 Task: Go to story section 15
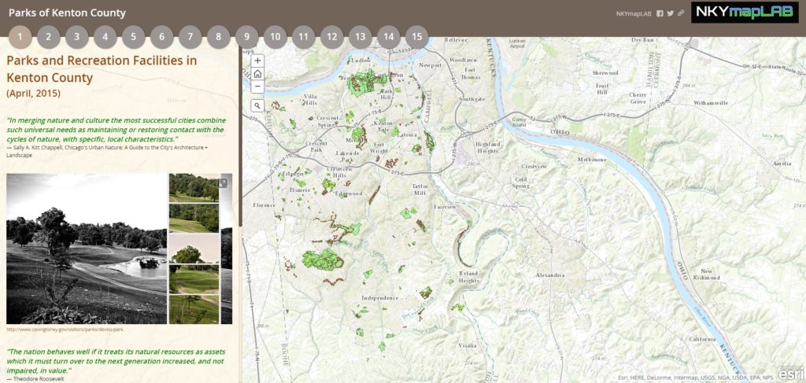click(x=416, y=37)
